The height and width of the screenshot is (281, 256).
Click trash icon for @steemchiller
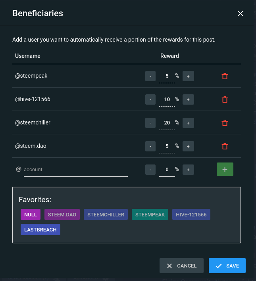pos(225,123)
